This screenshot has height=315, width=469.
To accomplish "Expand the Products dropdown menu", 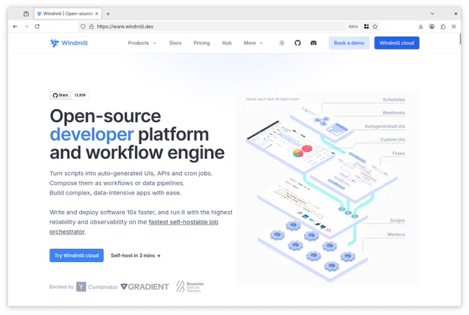I will (x=142, y=43).
